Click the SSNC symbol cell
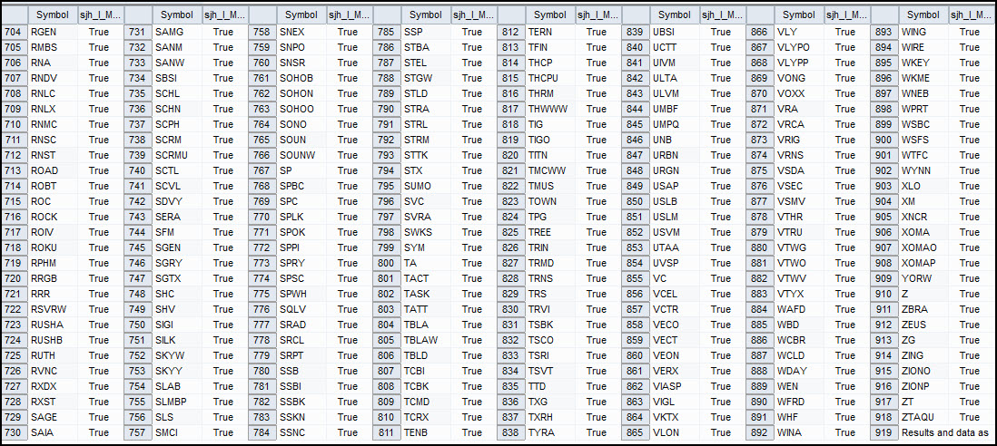This screenshot has width=997, height=446. click(x=302, y=432)
